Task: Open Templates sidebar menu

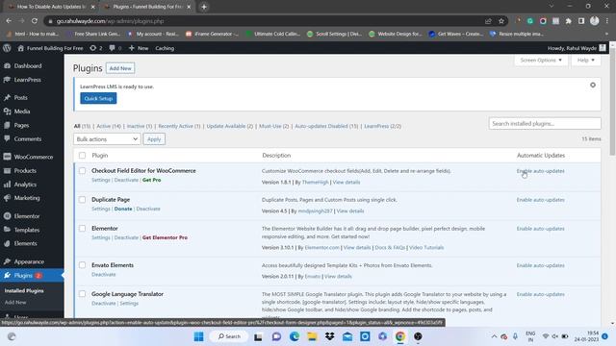Action: 27,230
